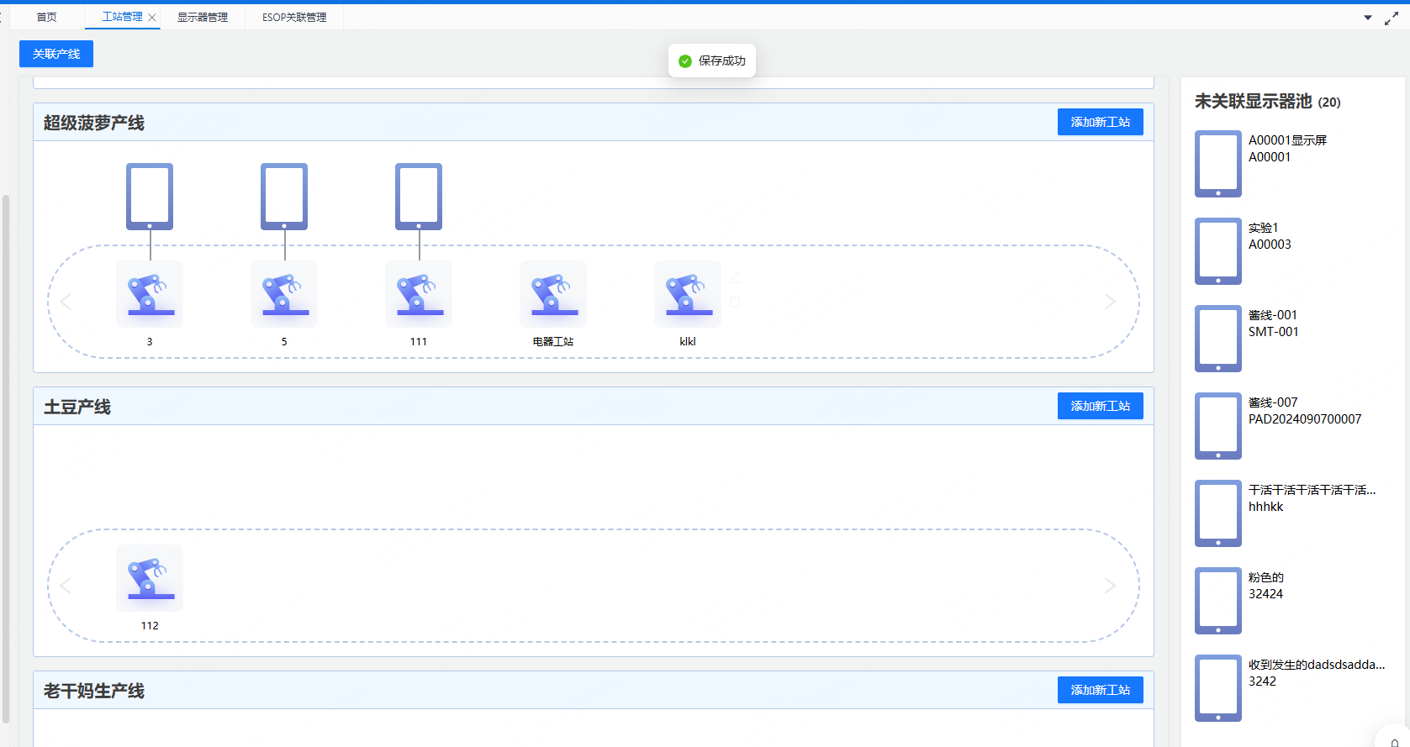
Task: Pick the SMT-001 tablet icon in the pool
Action: (1218, 339)
